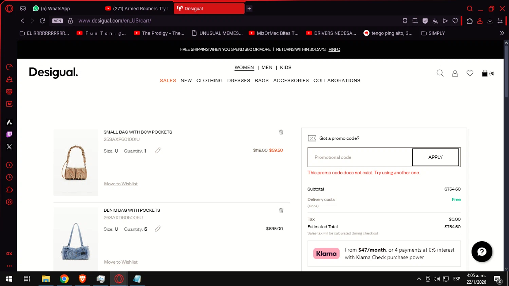Viewport: 509px width, 286px height.
Task: Move Denim Bag With Pockets to Wishlist
Action: coord(121,262)
